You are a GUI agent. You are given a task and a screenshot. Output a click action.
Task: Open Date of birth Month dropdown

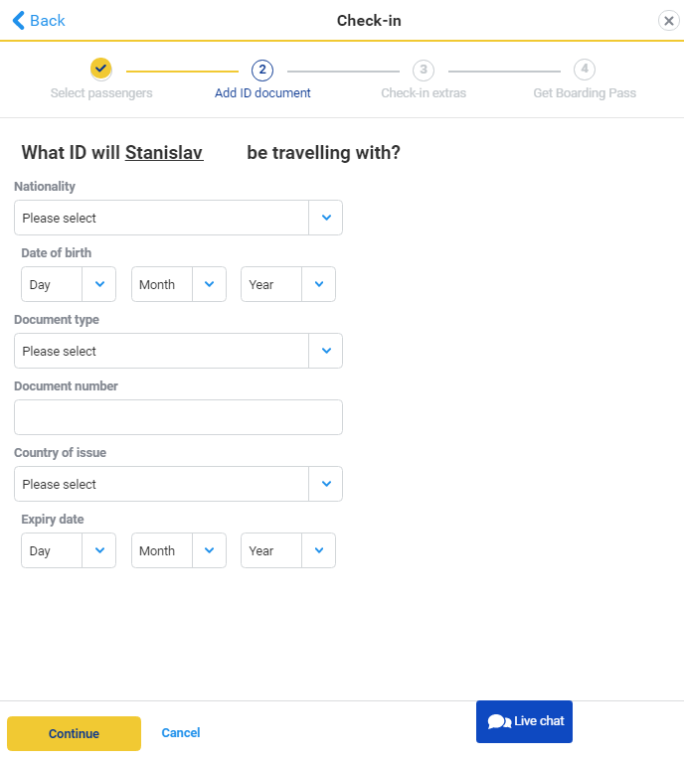178,284
